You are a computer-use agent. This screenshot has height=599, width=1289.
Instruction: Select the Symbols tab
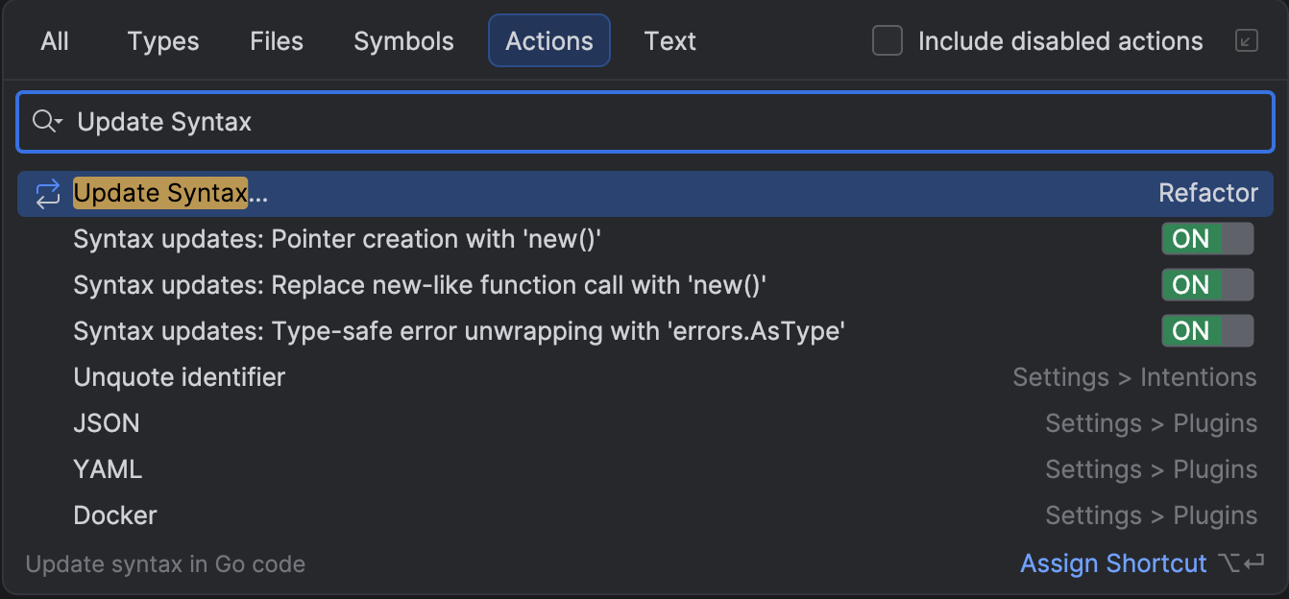403,41
